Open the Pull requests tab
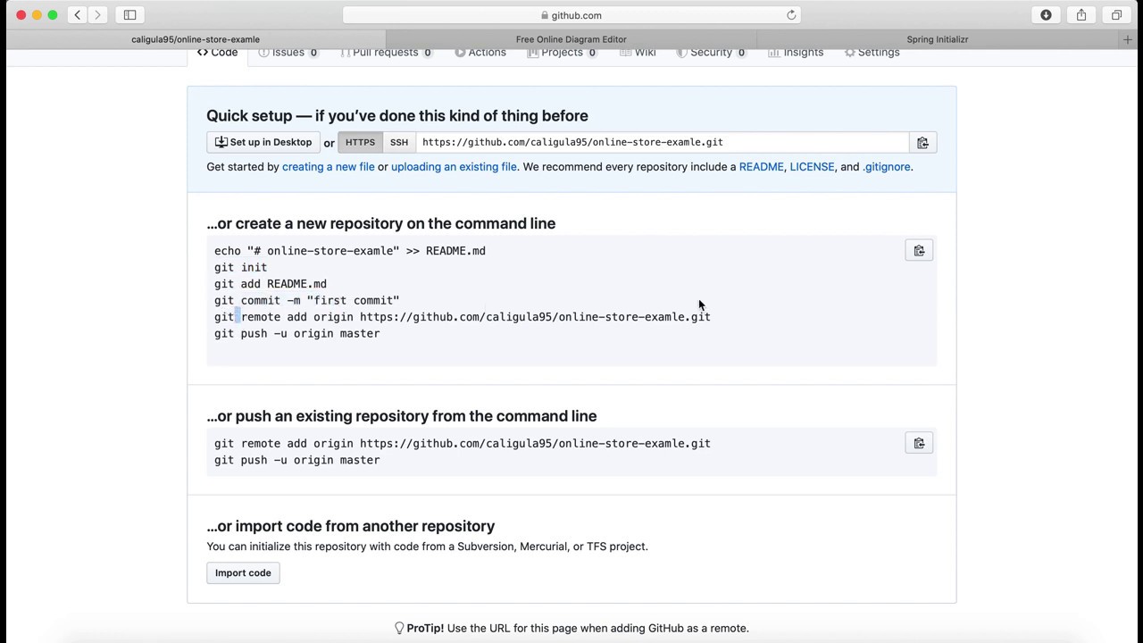1143x643 pixels. coord(386,53)
